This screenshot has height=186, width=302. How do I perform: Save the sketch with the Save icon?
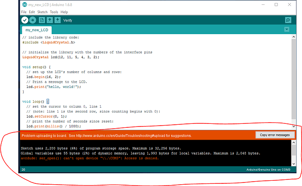[57, 20]
